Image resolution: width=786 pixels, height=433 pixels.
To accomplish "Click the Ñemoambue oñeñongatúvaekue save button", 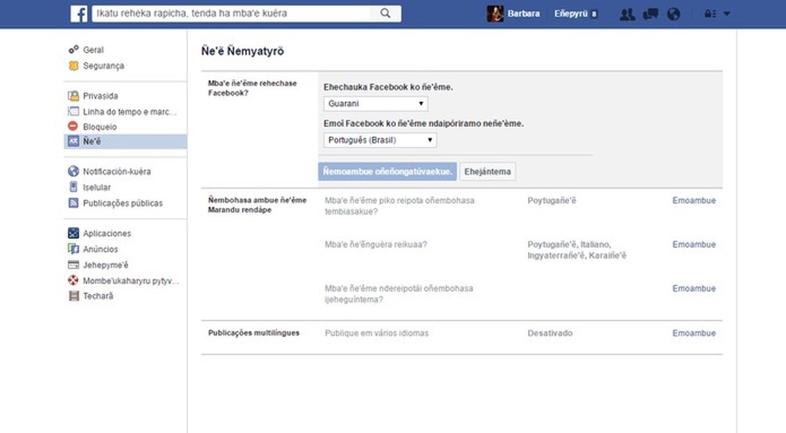I will [387, 172].
